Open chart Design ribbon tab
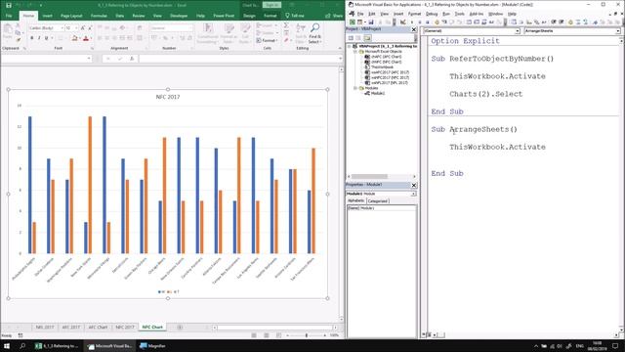Image resolution: width=625 pixels, height=352 pixels. pyautogui.click(x=249, y=16)
